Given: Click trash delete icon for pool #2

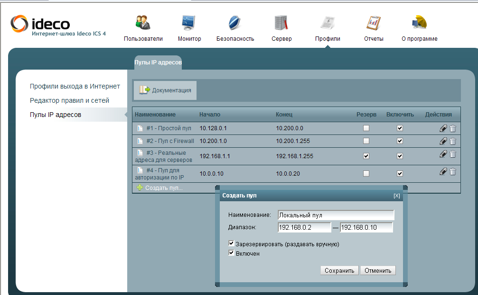Looking at the screenshot, I should click(x=453, y=141).
